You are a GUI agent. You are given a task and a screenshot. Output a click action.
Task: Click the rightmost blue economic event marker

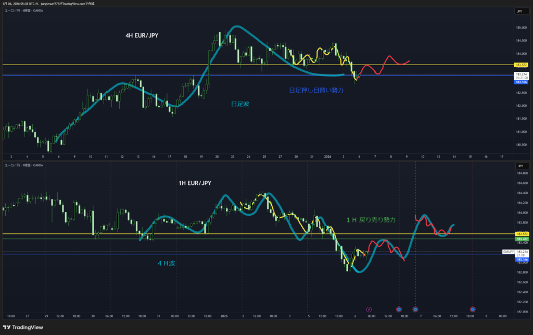click(473, 309)
